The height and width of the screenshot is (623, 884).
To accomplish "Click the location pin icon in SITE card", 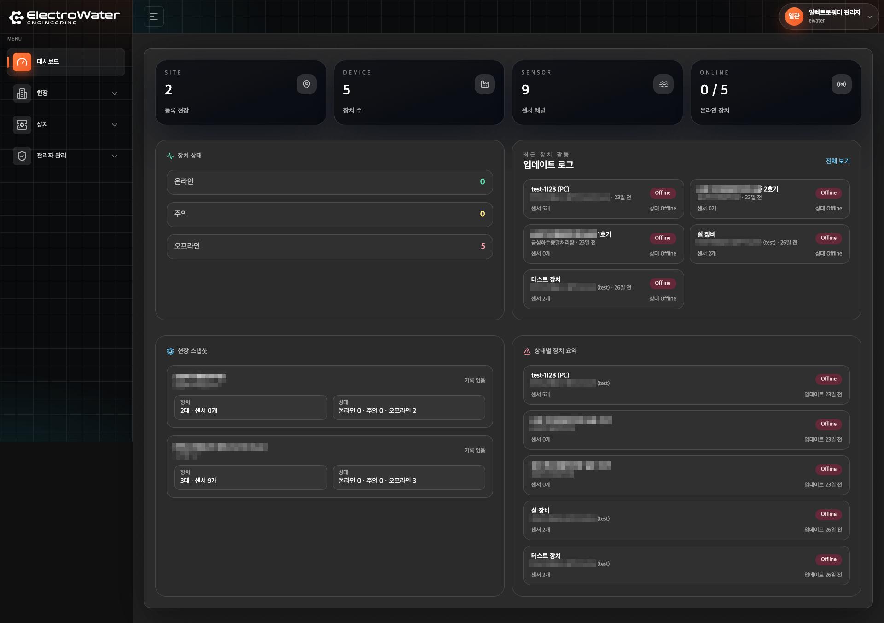I will pyautogui.click(x=307, y=84).
